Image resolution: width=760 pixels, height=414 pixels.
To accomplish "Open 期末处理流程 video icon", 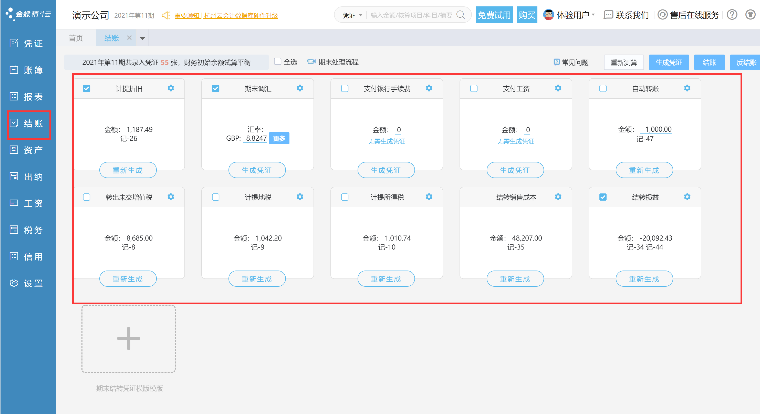I will [311, 62].
